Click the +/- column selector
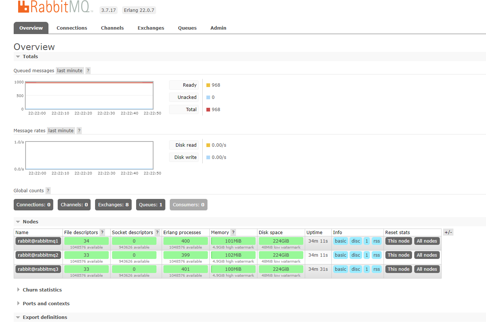 click(x=448, y=232)
